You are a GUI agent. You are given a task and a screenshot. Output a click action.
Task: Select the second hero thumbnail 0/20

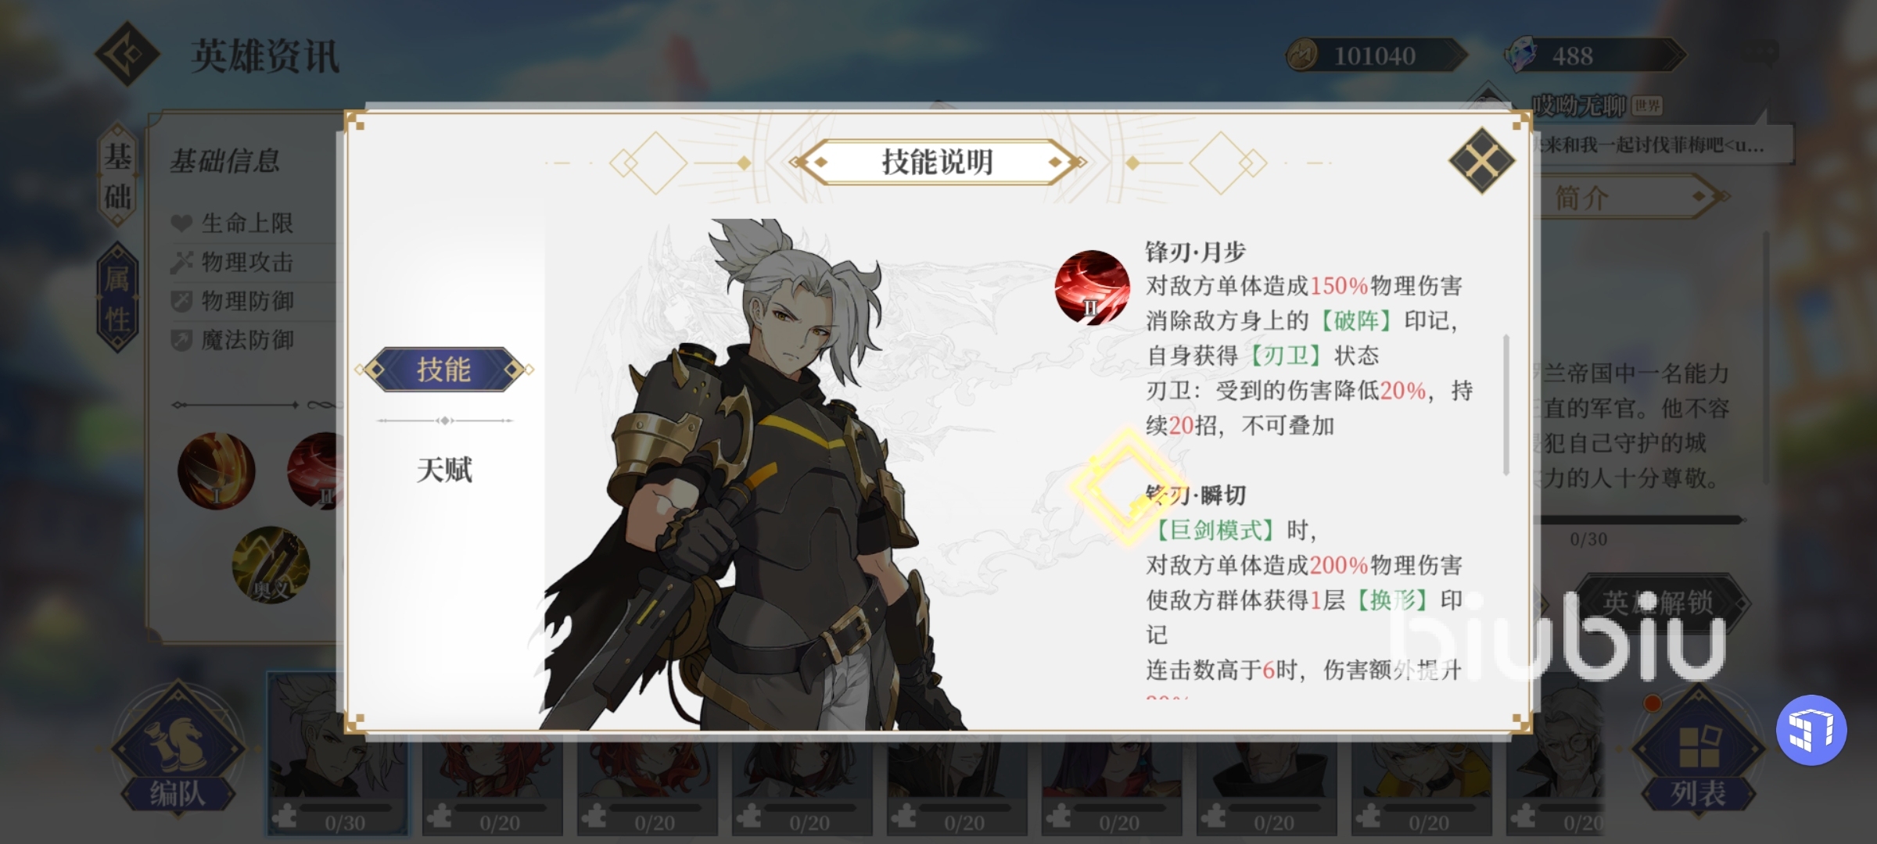[493, 785]
